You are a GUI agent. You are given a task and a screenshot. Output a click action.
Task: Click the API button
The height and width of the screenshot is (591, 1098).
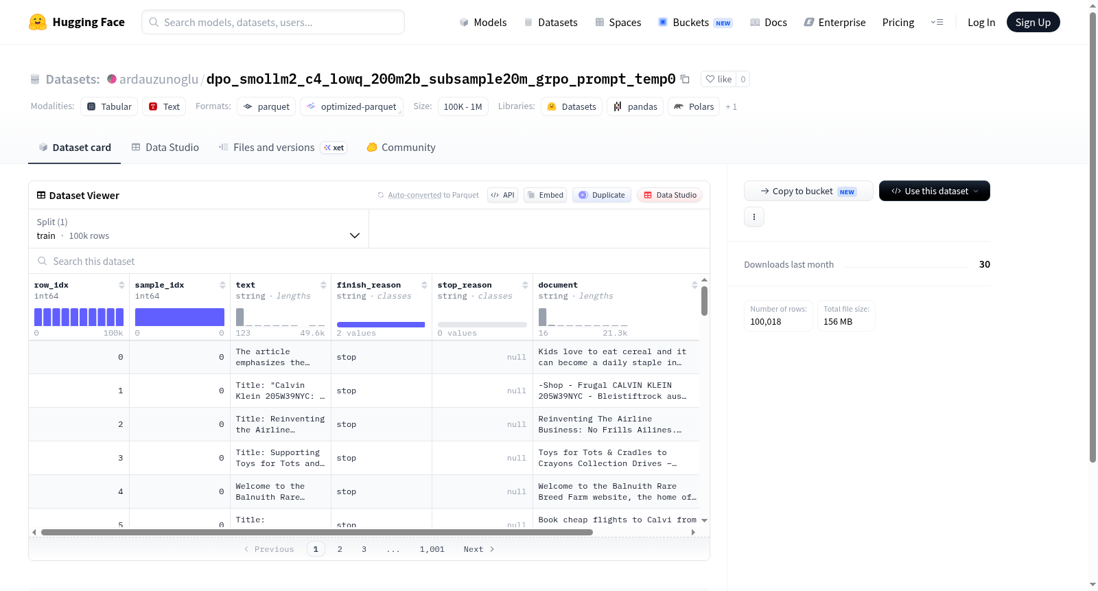(502, 195)
